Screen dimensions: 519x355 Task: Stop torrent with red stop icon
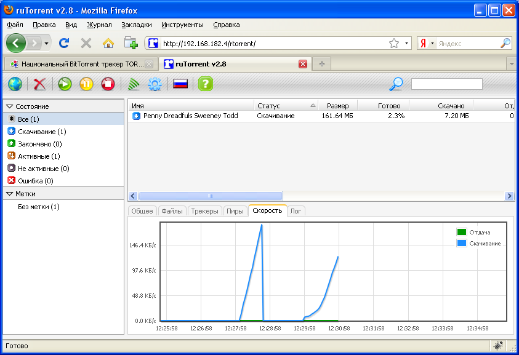pos(108,84)
